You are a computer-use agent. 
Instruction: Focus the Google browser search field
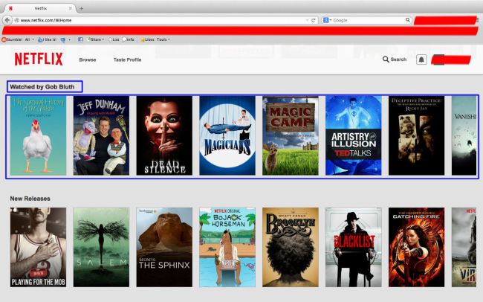368,20
